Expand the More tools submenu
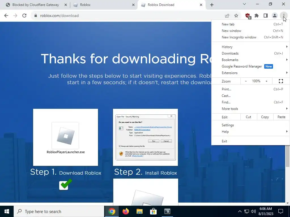Image resolution: width=290 pixels, height=217 pixels. tap(250, 109)
